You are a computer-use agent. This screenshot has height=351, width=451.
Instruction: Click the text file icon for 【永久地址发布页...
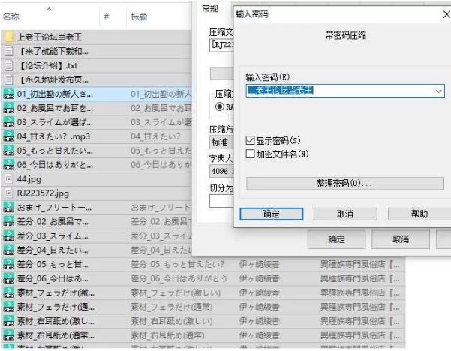[9, 79]
